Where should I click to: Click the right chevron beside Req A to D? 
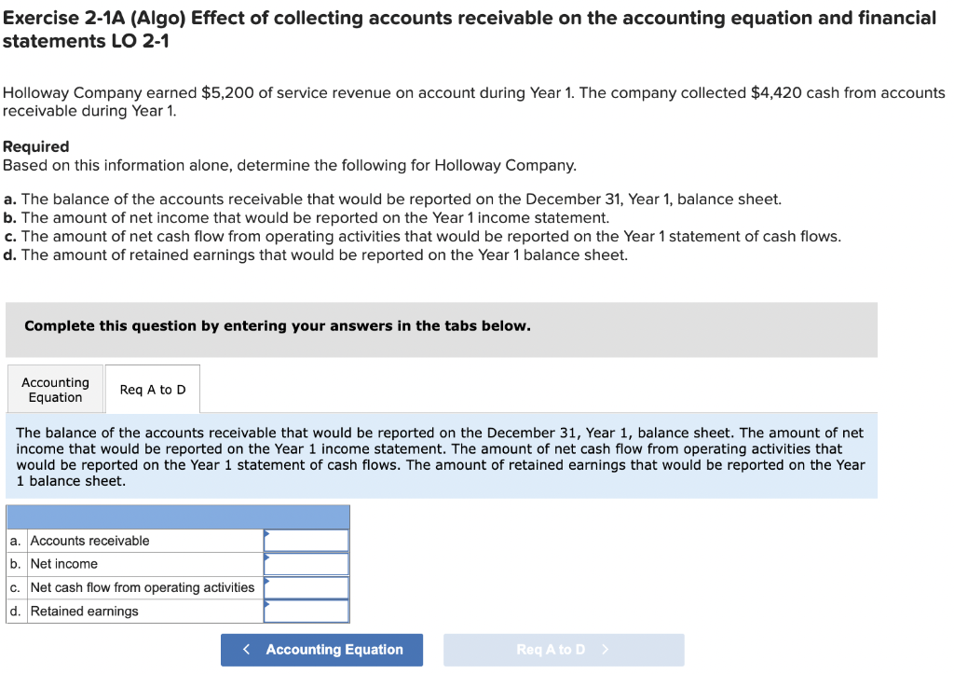click(x=606, y=650)
